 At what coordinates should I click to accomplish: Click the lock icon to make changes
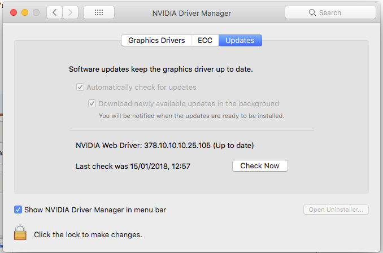(x=20, y=233)
